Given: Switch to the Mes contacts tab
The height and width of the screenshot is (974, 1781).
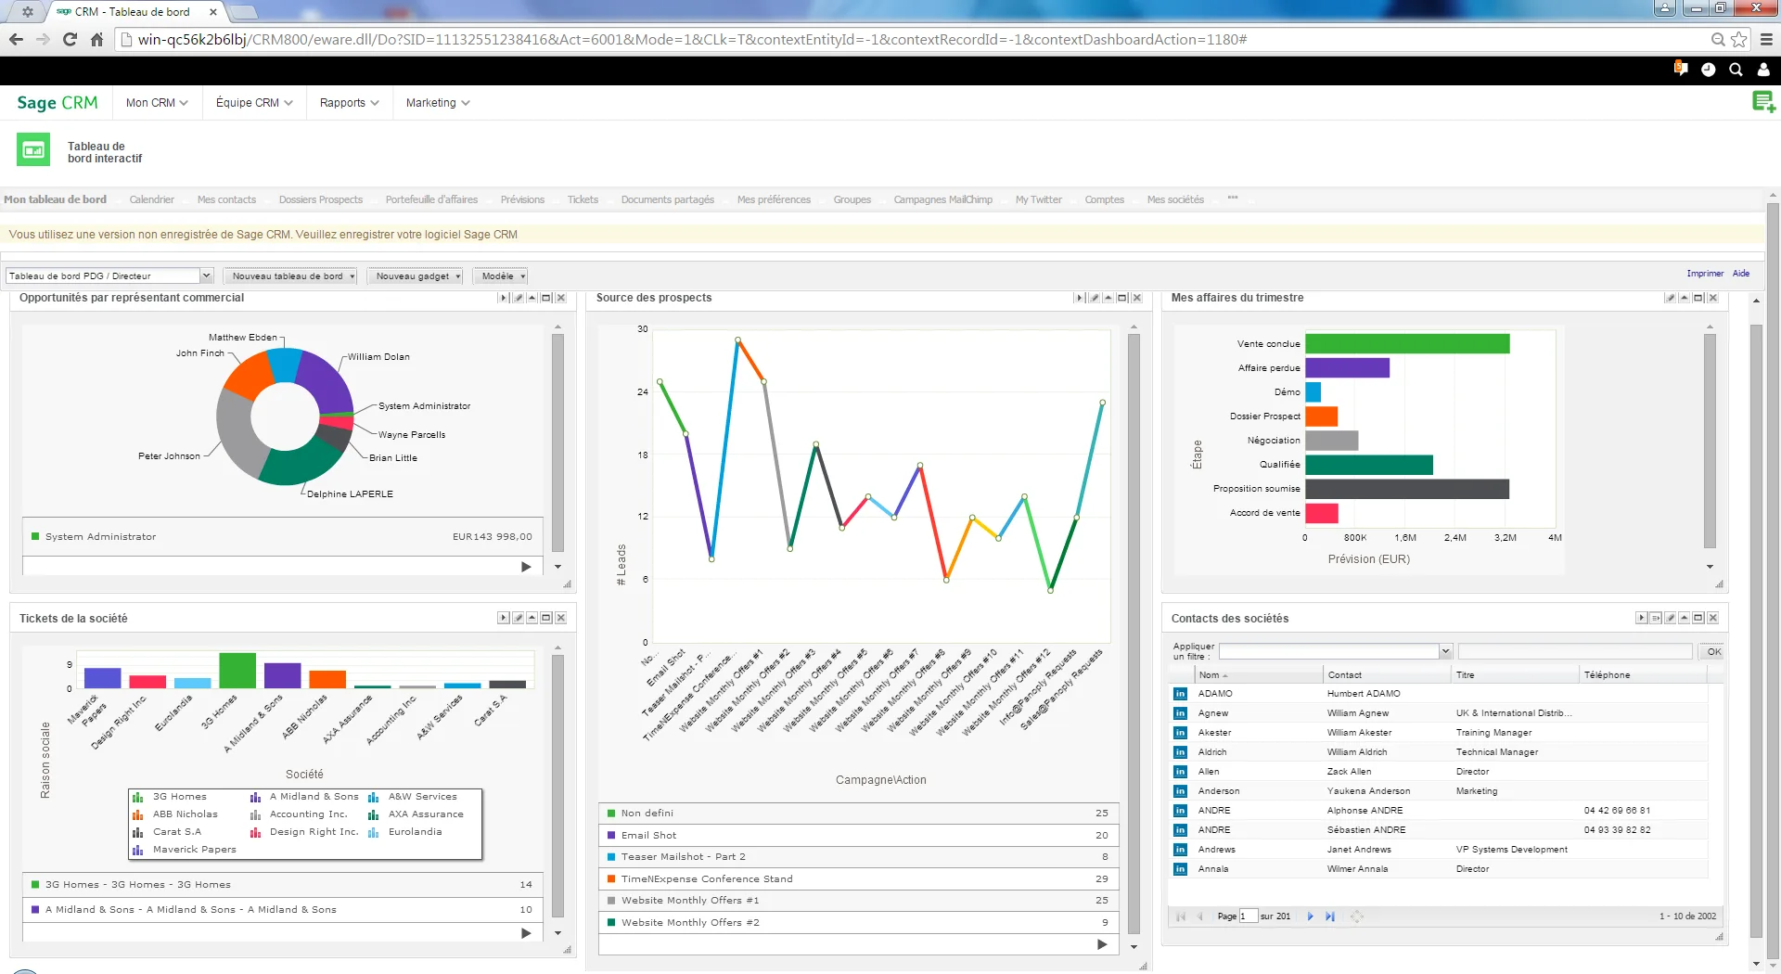Looking at the screenshot, I should pyautogui.click(x=226, y=199).
